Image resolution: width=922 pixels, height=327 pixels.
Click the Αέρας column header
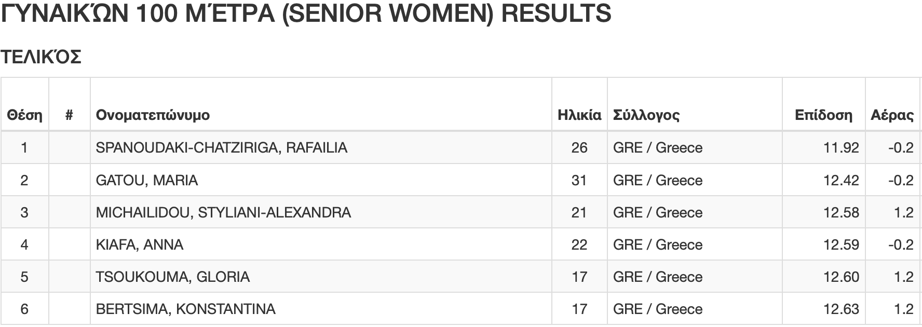[892, 115]
